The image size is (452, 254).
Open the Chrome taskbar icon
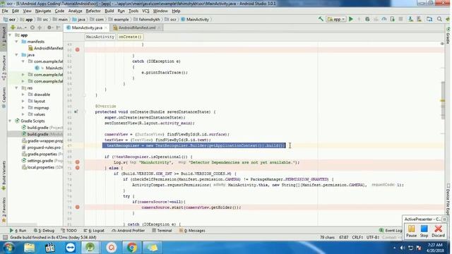pyautogui.click(x=132, y=248)
